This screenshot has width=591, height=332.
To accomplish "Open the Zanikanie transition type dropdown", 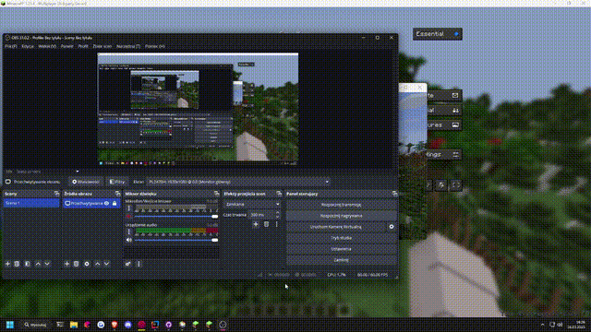I will (252, 205).
